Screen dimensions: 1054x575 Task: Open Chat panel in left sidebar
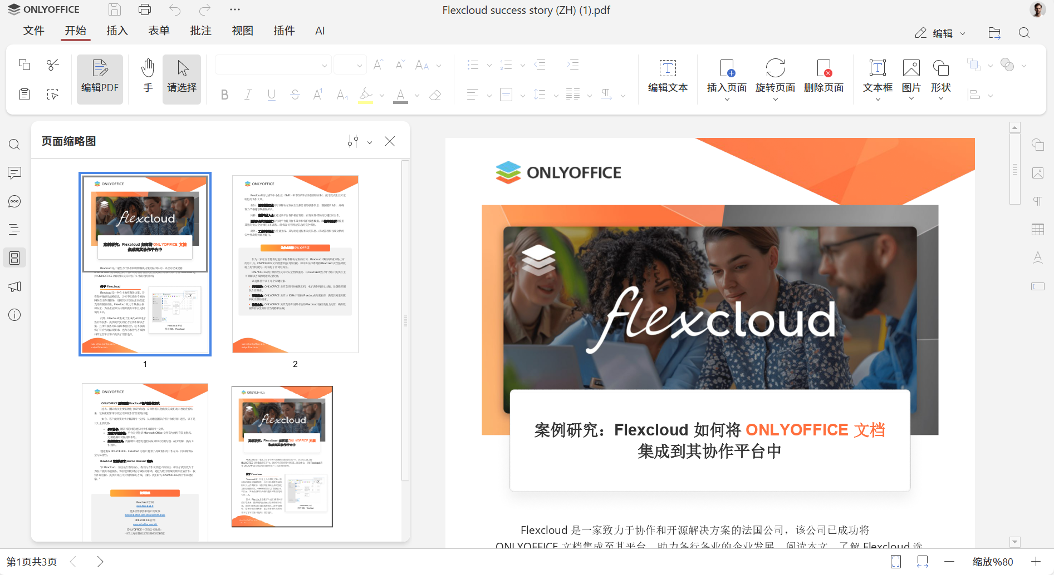[14, 201]
